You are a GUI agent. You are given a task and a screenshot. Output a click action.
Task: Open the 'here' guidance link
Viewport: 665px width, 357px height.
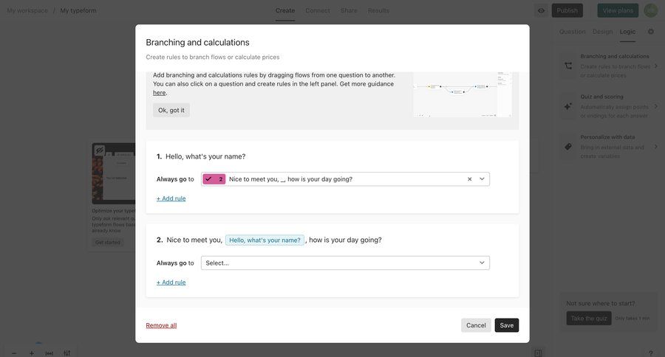160,93
